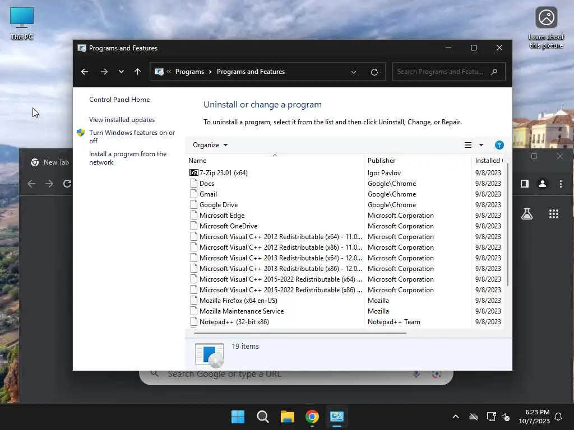Open notifications bell in taskbar
The width and height of the screenshot is (574, 430).
coord(559,417)
